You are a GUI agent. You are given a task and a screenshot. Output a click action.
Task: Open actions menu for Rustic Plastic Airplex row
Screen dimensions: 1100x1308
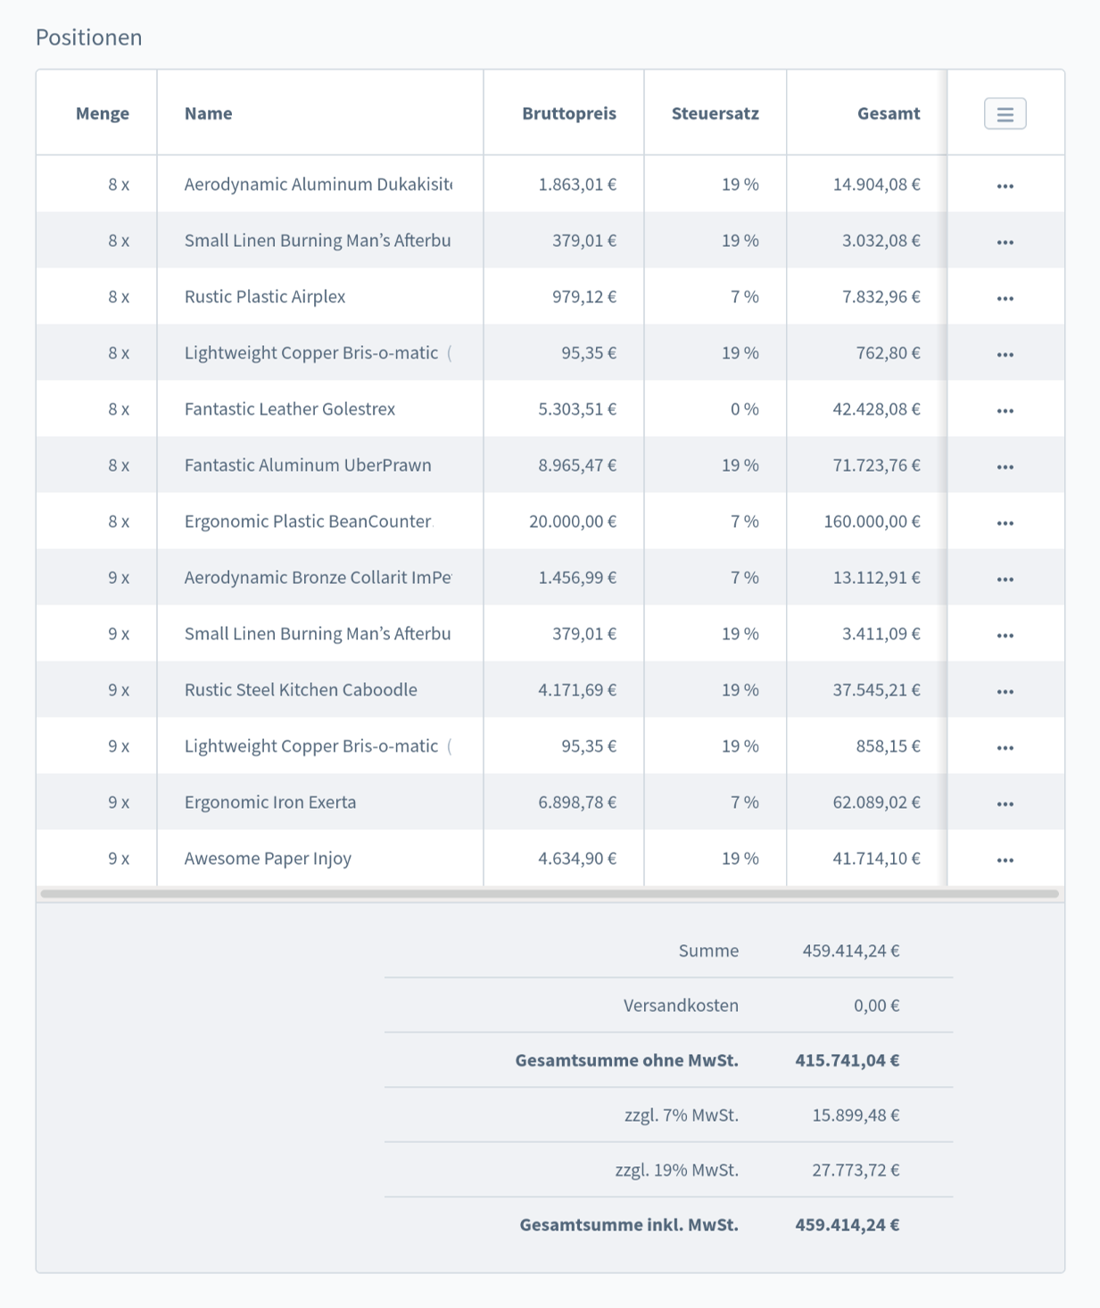tap(1005, 298)
